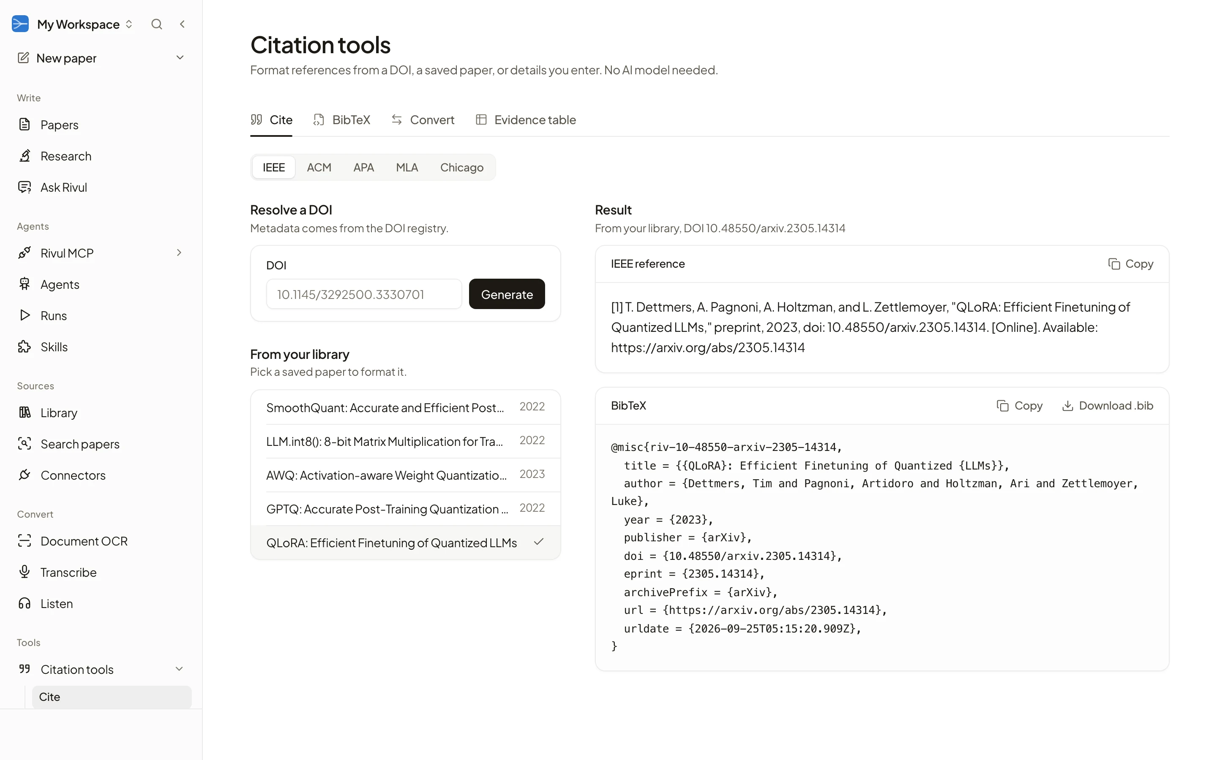Screen dimensions: 1217x760
Task: Click the BibTeX tab file icon
Action: pos(319,119)
